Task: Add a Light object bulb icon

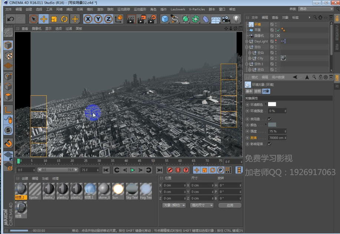Action: click(236, 19)
